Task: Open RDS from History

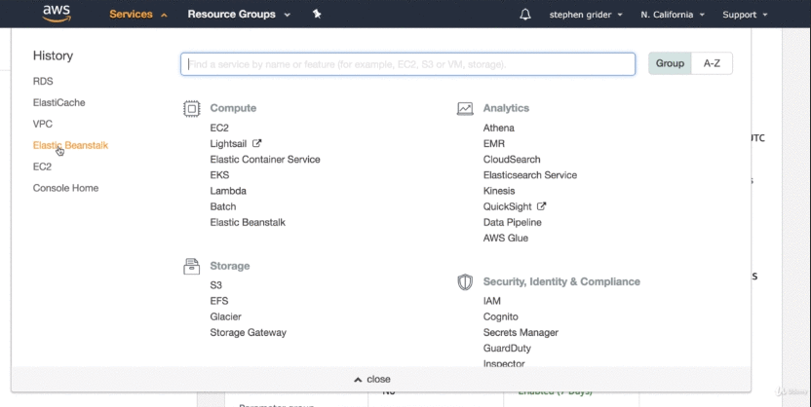Action: click(43, 81)
